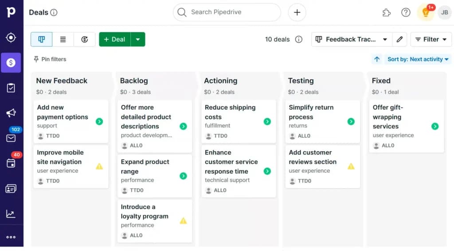
Task: Click the Fixed stage header
Action: coord(381,81)
